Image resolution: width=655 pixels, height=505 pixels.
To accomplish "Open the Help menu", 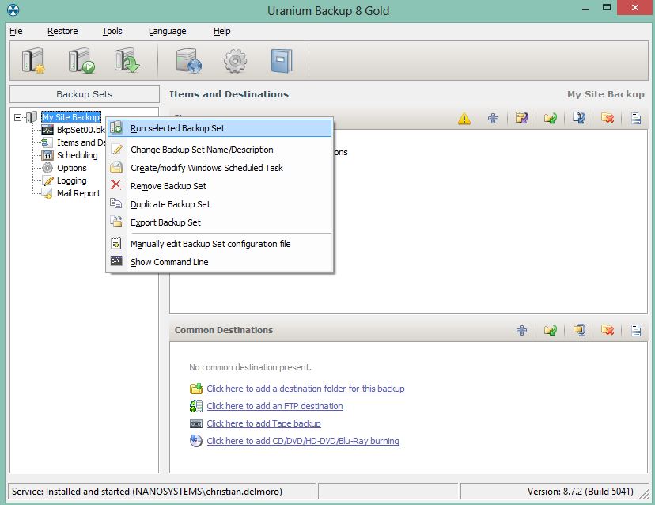I will tap(221, 31).
